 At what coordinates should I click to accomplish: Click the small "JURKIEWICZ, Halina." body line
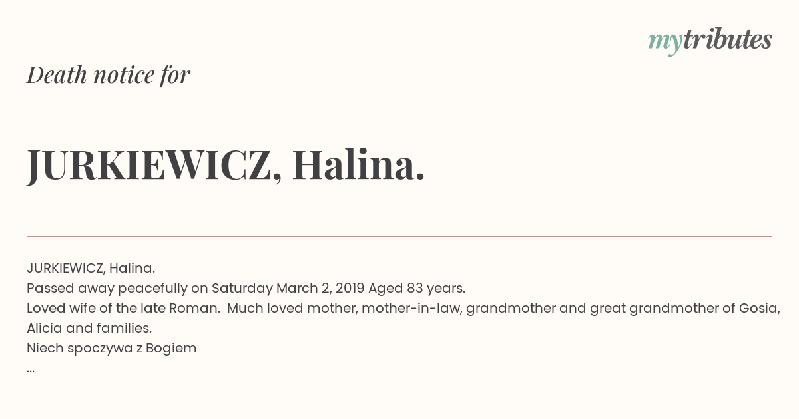[91, 268]
